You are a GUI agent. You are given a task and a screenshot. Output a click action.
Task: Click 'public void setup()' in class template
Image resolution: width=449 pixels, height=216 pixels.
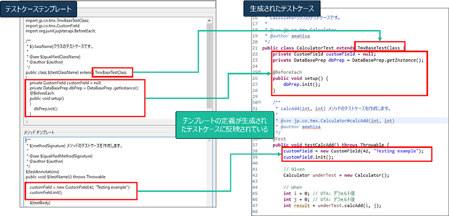(47, 98)
